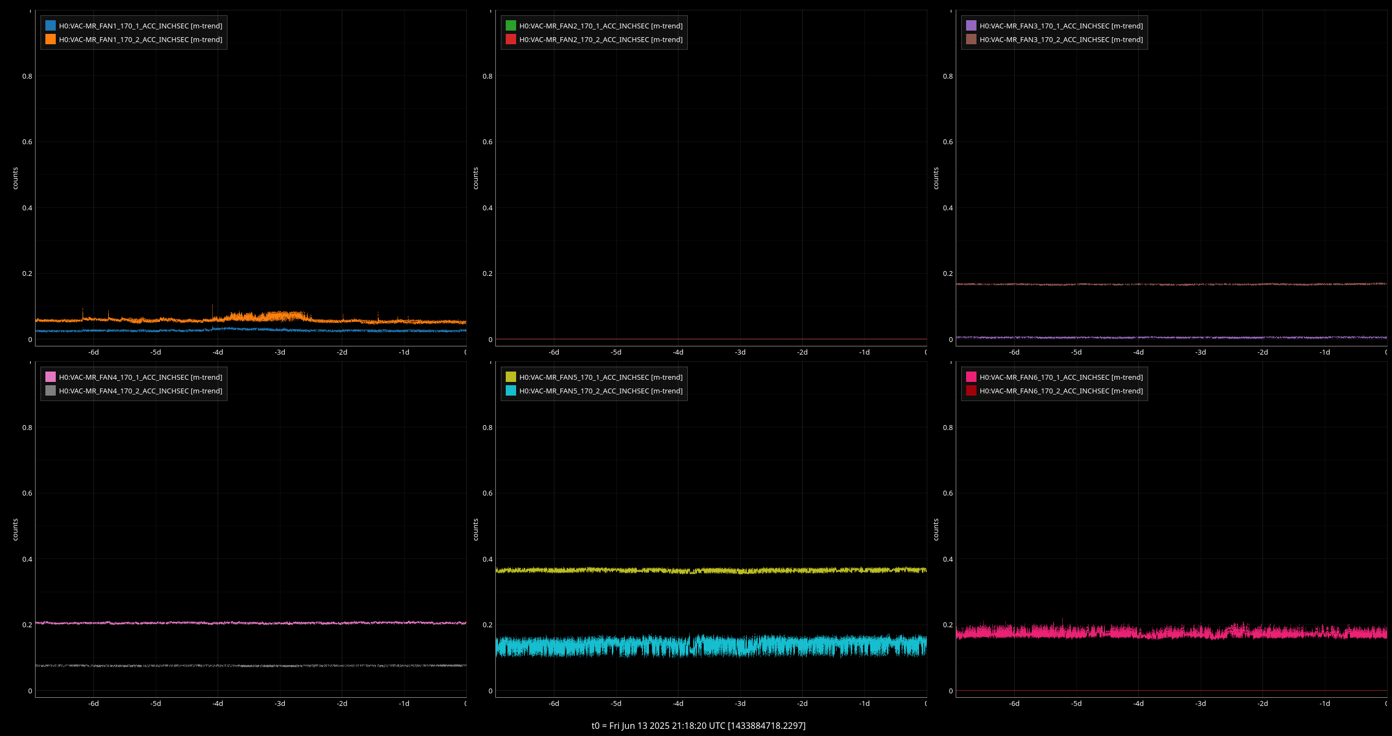
Task: Click the flat red FAN2 trace line
Action: (x=711, y=339)
